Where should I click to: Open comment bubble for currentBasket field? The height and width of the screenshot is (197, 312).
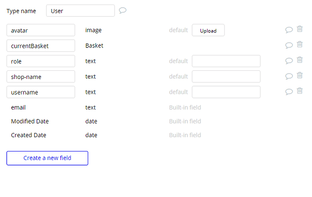(289, 45)
